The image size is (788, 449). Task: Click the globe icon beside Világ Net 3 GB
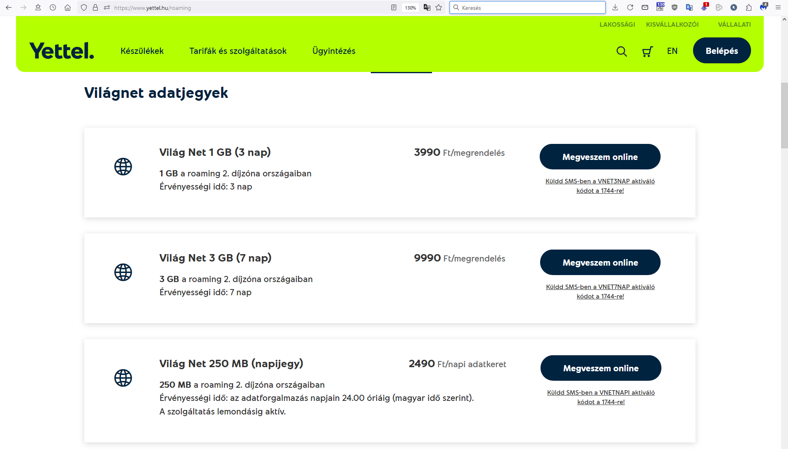click(x=123, y=272)
